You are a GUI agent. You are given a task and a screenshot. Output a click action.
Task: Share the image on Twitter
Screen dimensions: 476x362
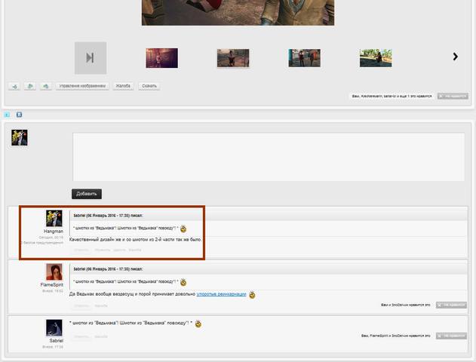pos(8,115)
